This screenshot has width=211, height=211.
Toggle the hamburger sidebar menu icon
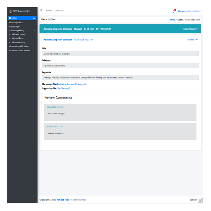(41, 10)
